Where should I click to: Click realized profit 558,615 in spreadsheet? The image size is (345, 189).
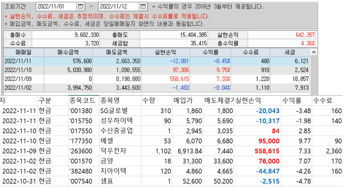[x=257, y=151]
